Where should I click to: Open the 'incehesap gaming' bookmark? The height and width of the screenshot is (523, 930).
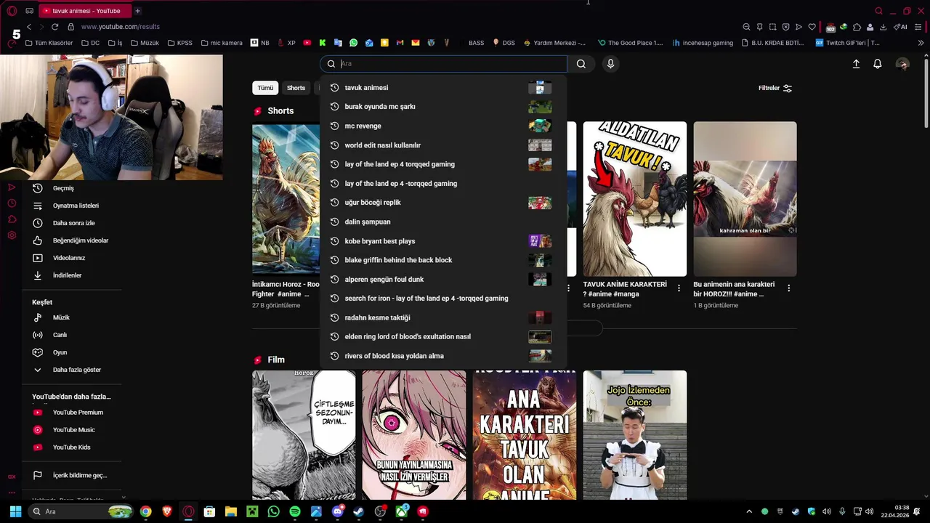[703, 43]
